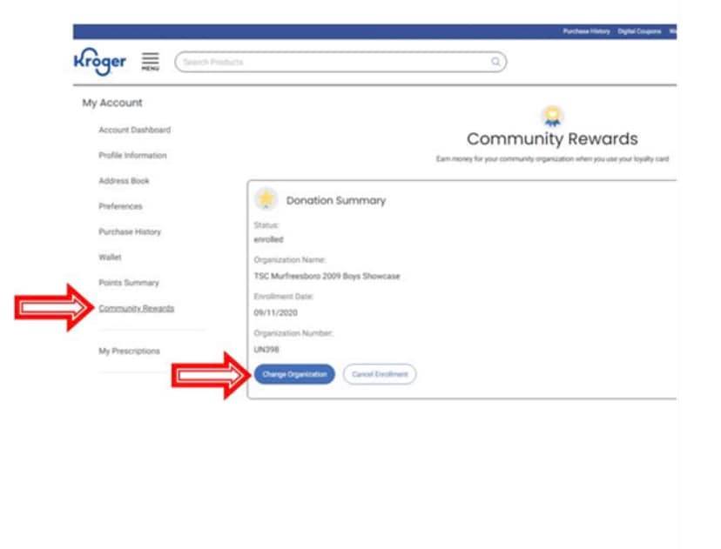Focus the Search Products field
The image size is (721, 549).
point(340,62)
